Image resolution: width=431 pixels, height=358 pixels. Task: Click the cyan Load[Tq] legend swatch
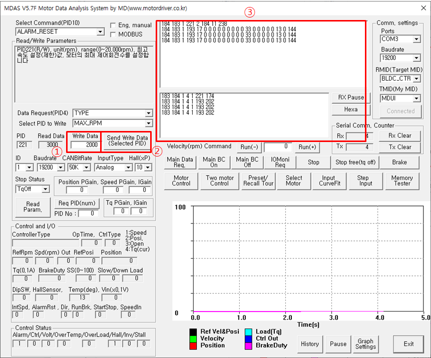pyautogui.click(x=248, y=332)
